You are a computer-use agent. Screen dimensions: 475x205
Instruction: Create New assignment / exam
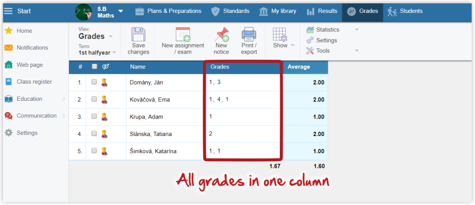[x=183, y=41]
